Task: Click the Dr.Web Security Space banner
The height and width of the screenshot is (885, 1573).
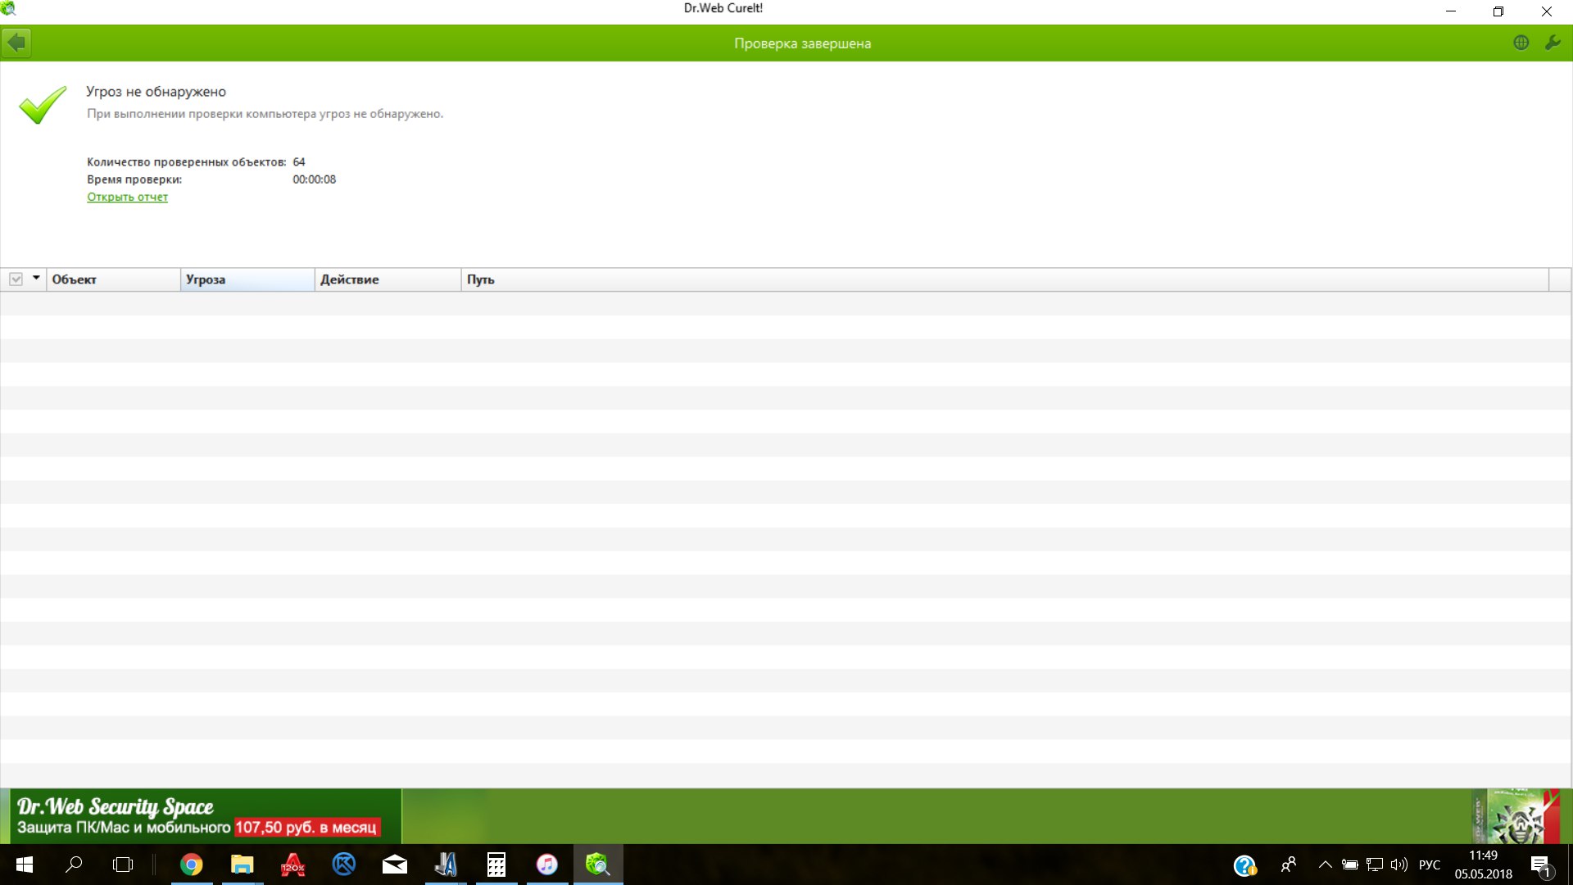Action: tap(201, 816)
